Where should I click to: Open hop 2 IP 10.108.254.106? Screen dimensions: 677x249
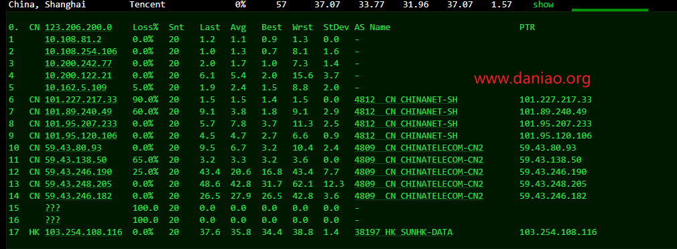pos(81,52)
